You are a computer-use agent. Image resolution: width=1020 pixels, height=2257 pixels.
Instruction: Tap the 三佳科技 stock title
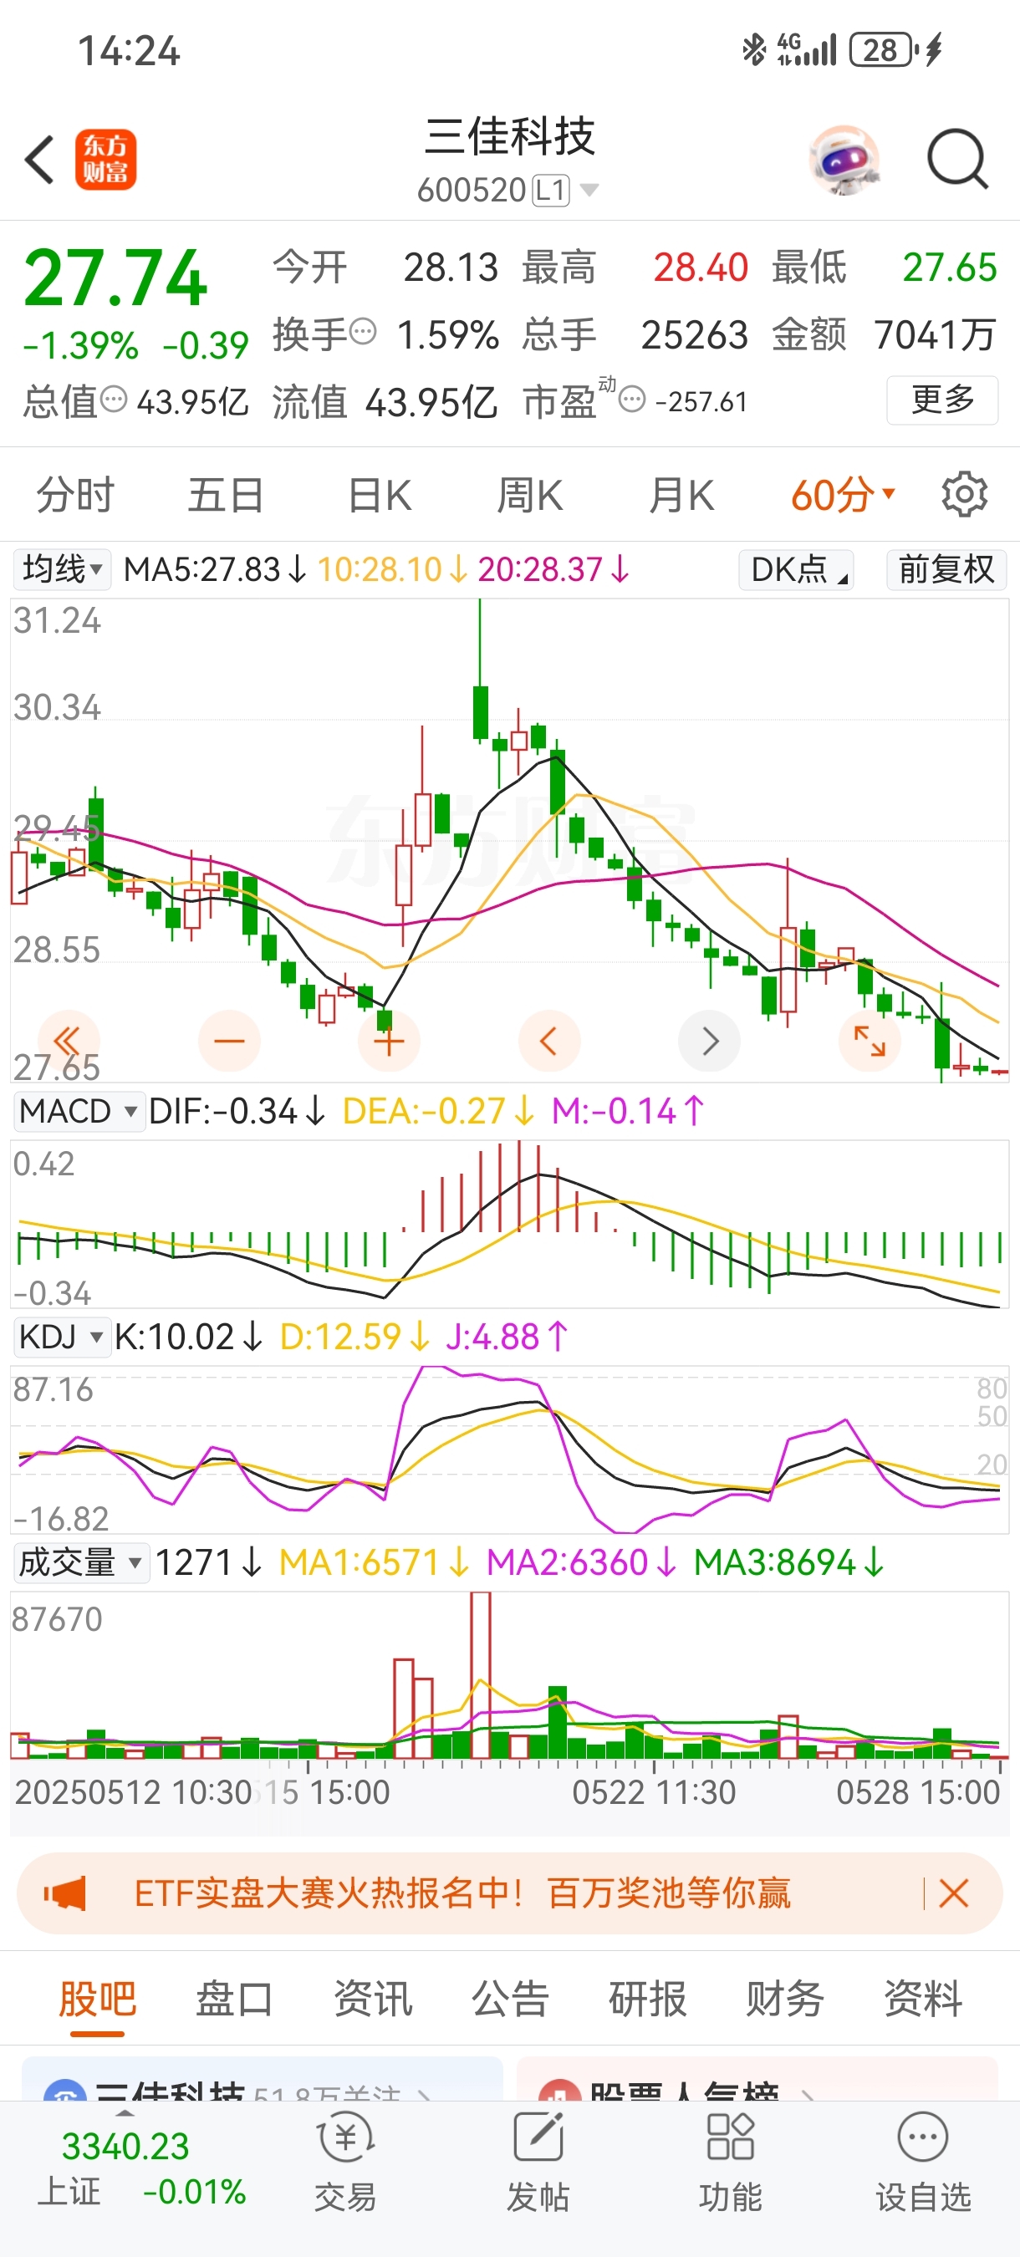(510, 137)
